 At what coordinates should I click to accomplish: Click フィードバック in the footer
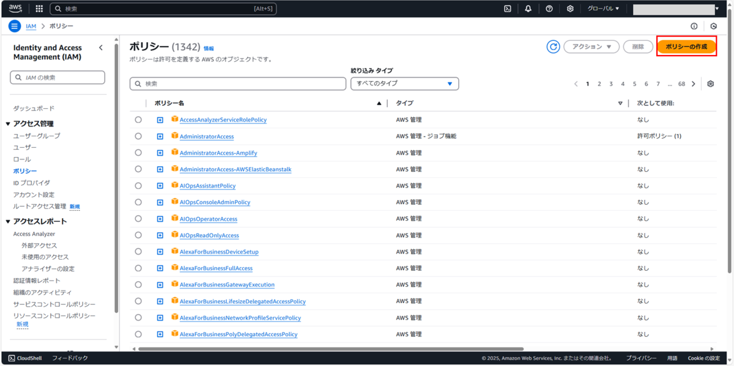(70, 358)
